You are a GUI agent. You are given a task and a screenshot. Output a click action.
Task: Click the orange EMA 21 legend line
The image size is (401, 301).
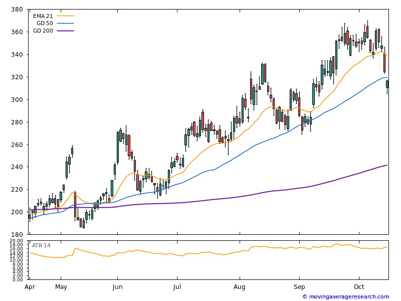click(x=65, y=16)
